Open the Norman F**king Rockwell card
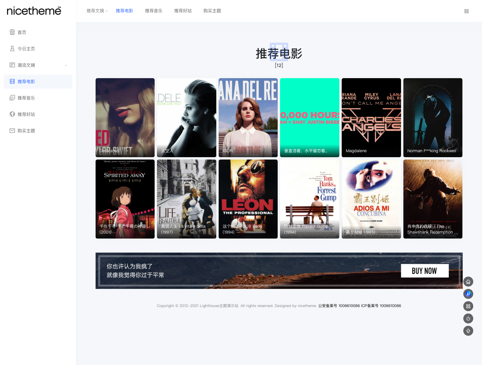 coord(433,118)
